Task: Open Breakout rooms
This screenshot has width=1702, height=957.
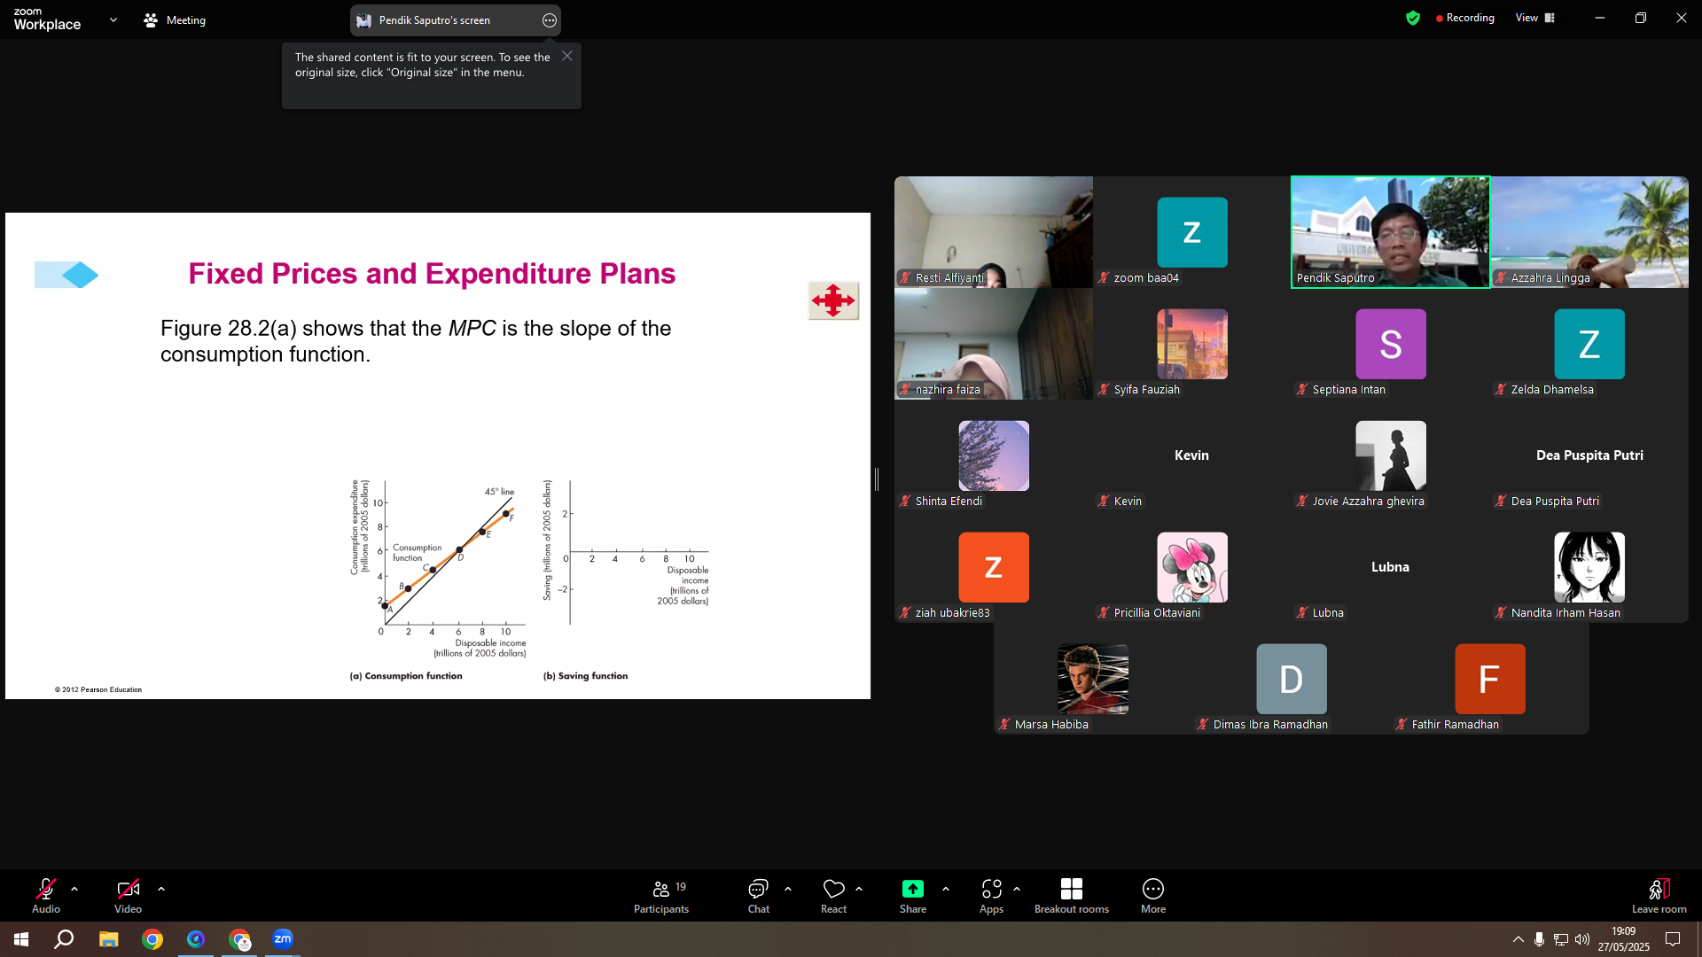Action: [1072, 895]
